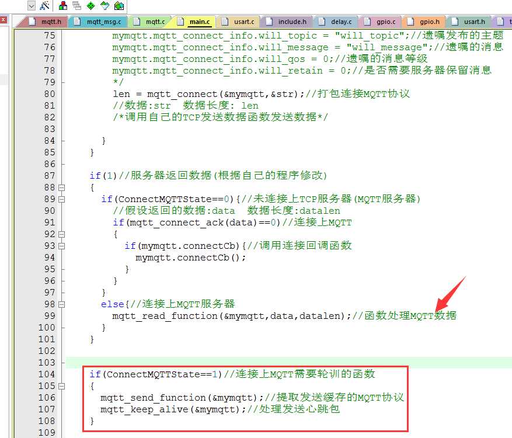Click 'mqtt_connect_ack(data)==0' on line 91
This screenshot has width=512, height=438.
click(203, 223)
